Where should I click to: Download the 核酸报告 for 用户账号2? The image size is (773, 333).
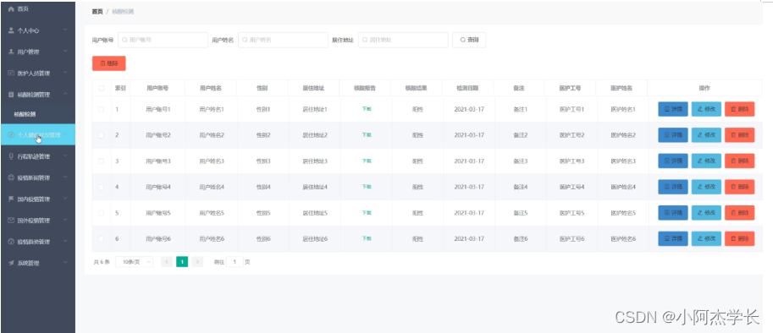(x=367, y=134)
